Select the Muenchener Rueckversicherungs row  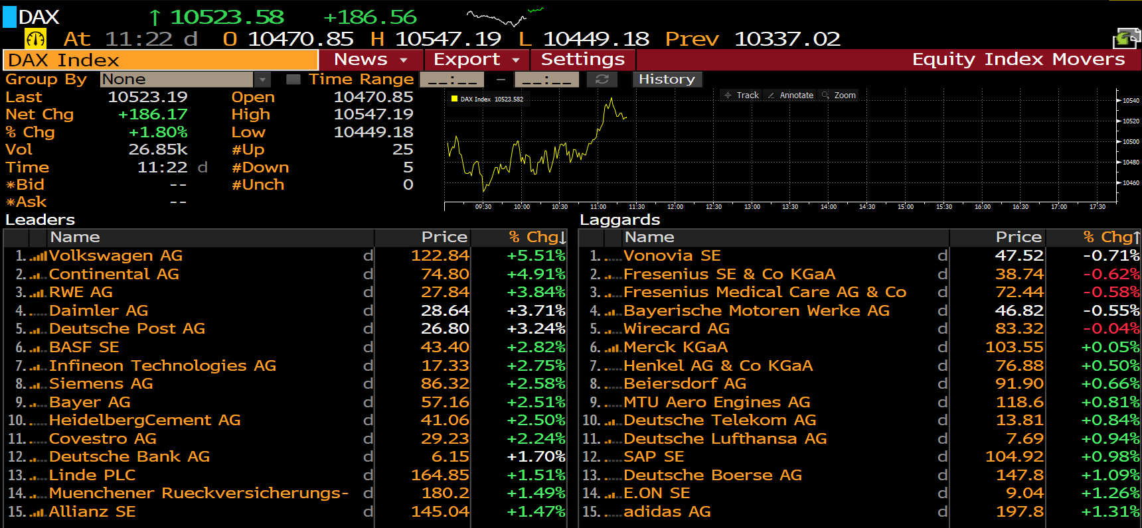pyautogui.click(x=285, y=494)
